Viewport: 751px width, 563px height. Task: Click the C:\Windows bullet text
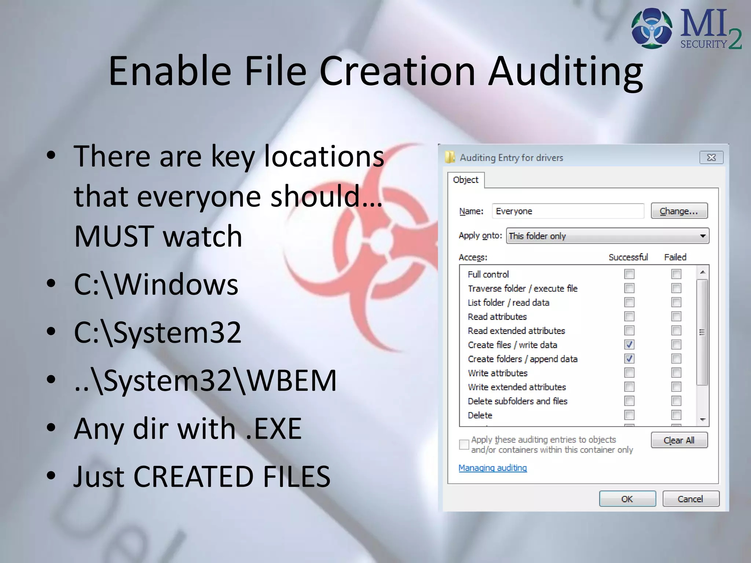pos(156,284)
